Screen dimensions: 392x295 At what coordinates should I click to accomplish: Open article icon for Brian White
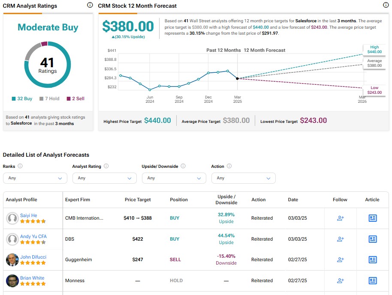click(373, 280)
